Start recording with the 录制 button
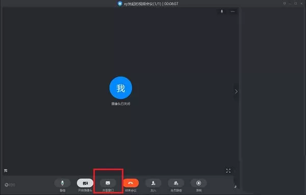This screenshot has height=195, width=306. pyautogui.click(x=199, y=183)
